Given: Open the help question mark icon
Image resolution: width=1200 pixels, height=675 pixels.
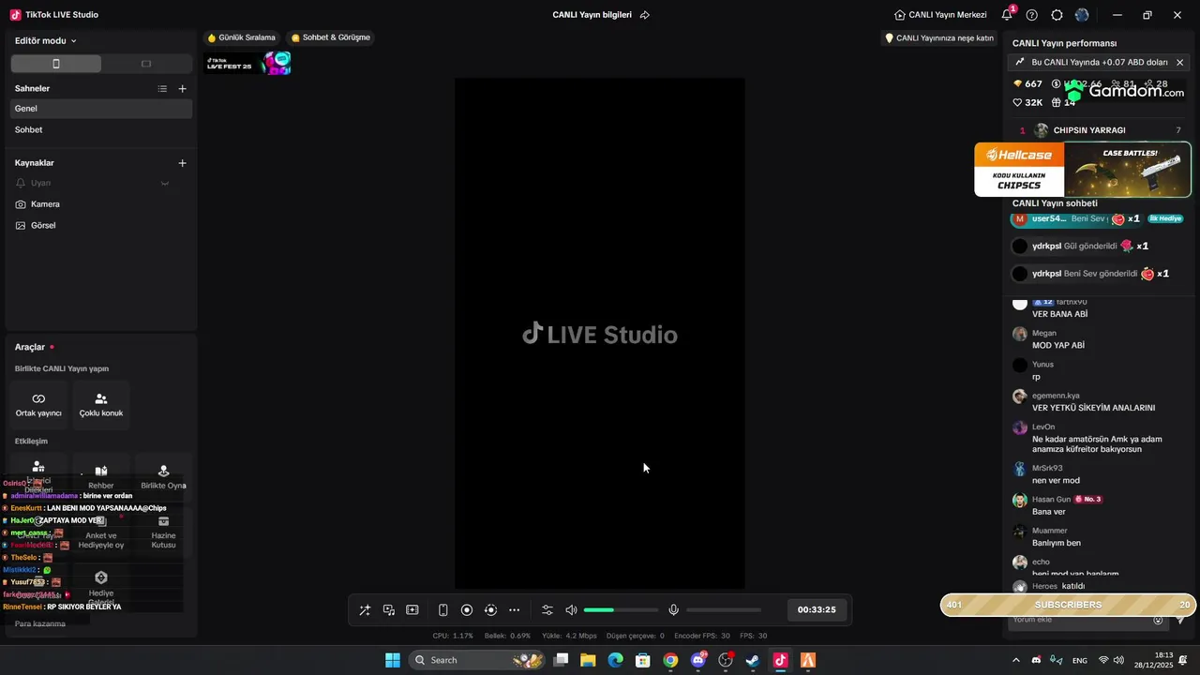Looking at the screenshot, I should tap(1032, 15).
